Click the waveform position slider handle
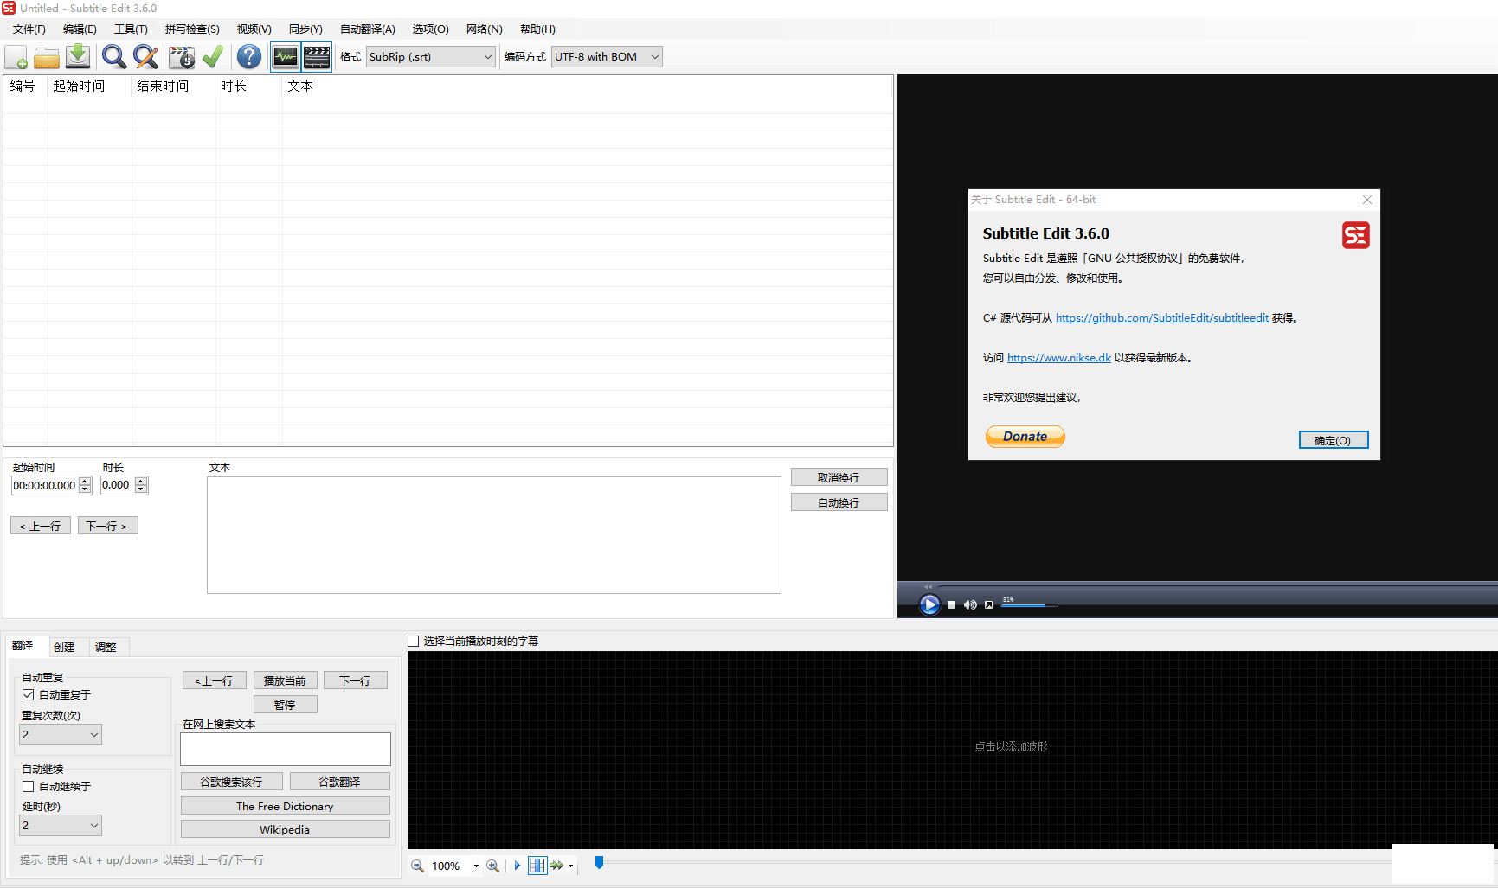Viewport: 1498px width, 888px height. click(x=599, y=862)
